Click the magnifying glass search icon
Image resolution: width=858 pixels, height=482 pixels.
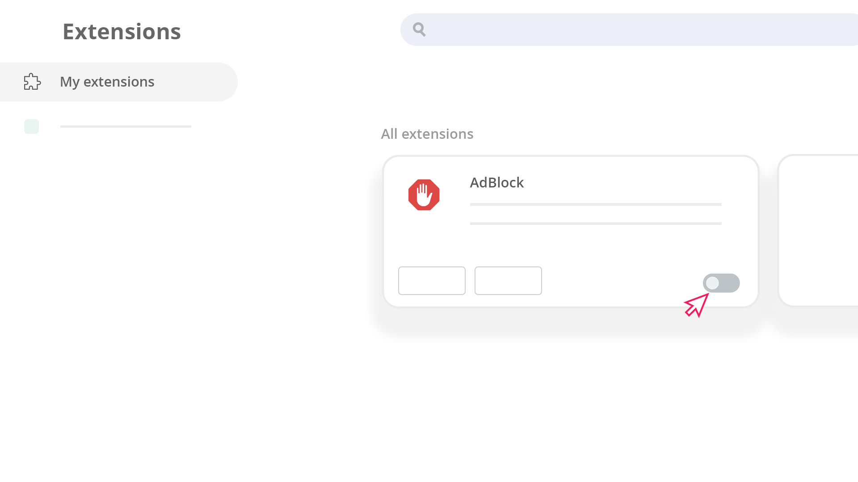coord(419,29)
